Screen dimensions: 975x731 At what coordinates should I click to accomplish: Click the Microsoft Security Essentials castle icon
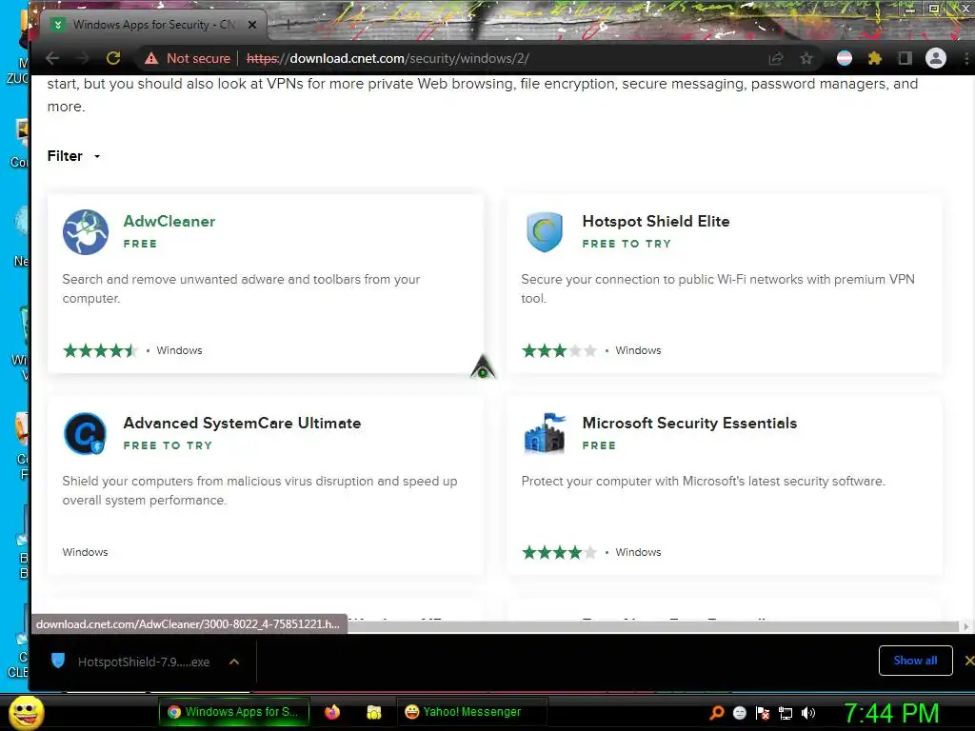click(545, 433)
